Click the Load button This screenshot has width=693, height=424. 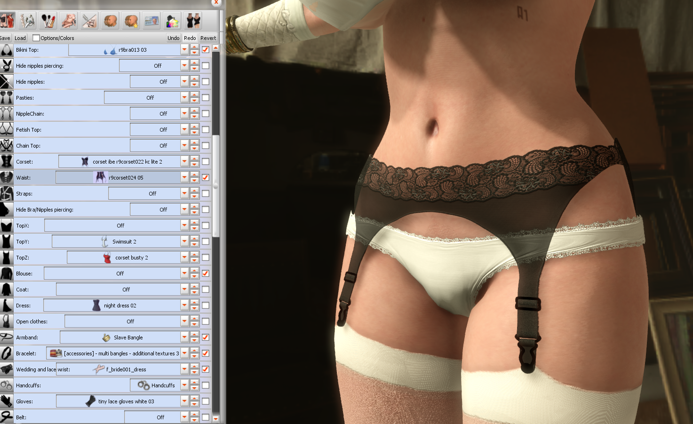click(x=20, y=38)
